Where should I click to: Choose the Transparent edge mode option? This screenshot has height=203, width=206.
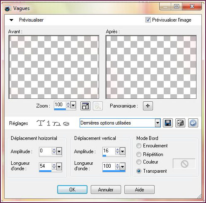pos(139,171)
